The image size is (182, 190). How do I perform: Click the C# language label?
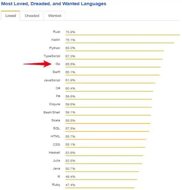point(58,88)
